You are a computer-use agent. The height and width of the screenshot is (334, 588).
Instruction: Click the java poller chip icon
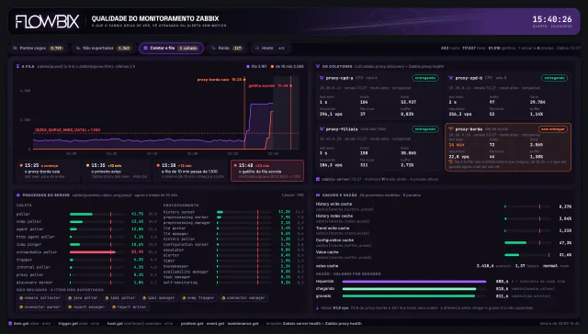coord(70,298)
